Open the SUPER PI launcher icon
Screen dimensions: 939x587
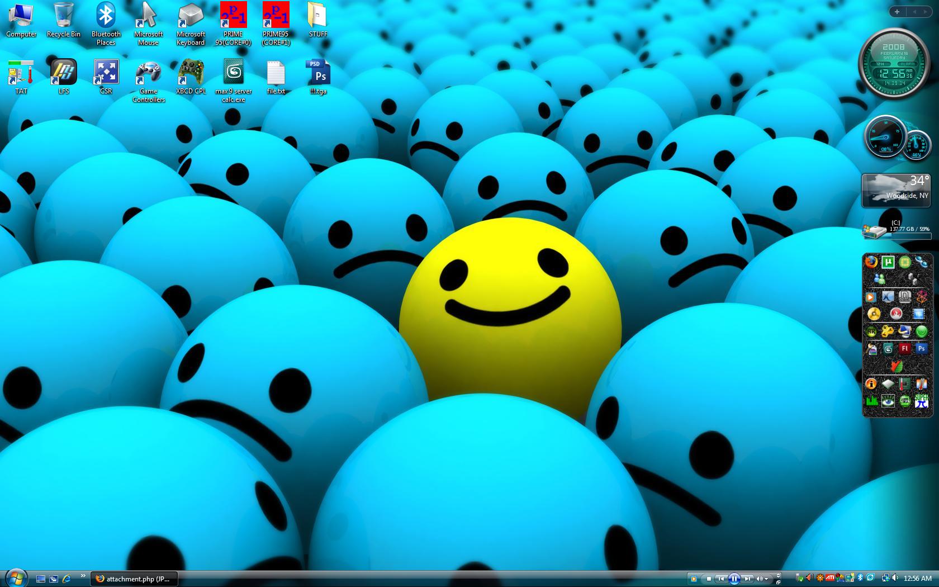[x=922, y=401]
